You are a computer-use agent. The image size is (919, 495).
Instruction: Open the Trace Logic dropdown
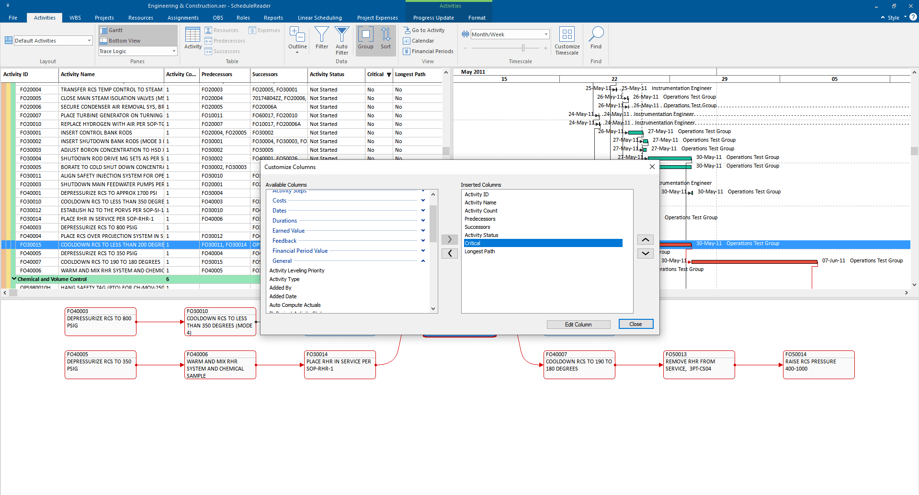(174, 51)
